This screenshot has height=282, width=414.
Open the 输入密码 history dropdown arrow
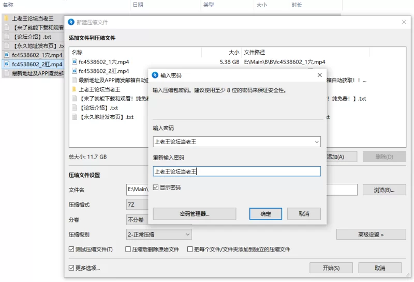(x=317, y=142)
